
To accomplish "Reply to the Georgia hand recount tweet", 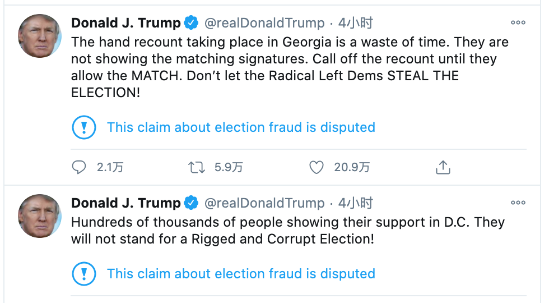I will 80,167.
